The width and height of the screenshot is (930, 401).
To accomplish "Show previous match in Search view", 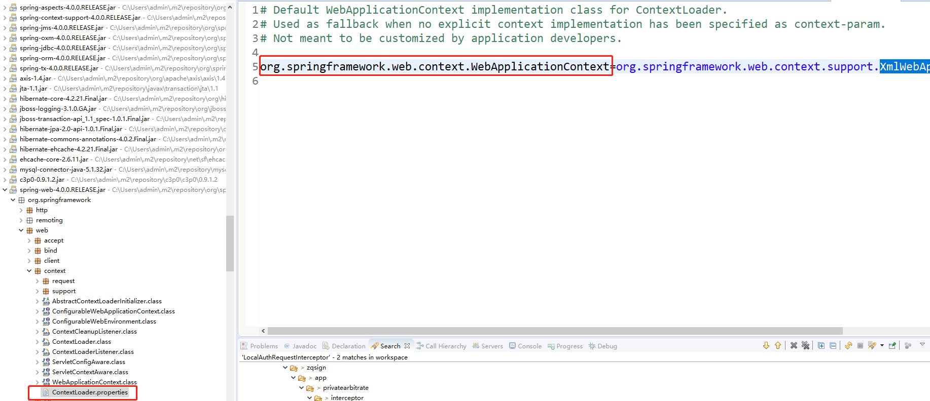I will tap(778, 346).
